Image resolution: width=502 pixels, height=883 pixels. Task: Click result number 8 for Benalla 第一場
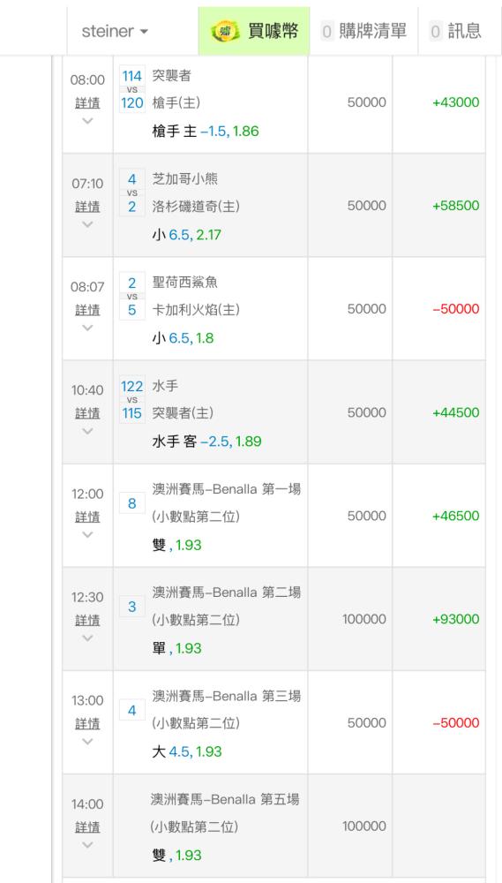132,503
